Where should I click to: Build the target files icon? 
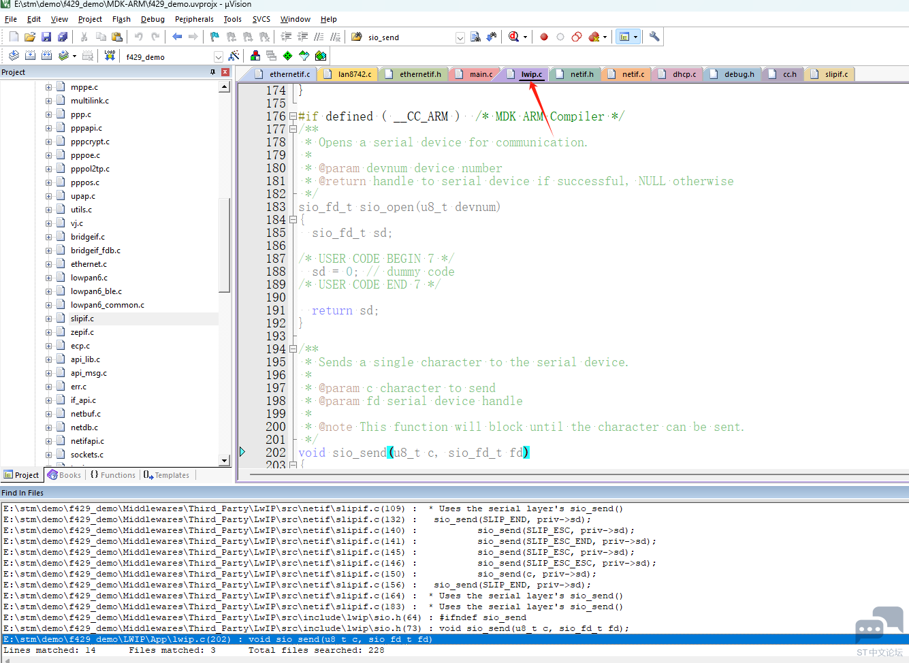point(30,56)
